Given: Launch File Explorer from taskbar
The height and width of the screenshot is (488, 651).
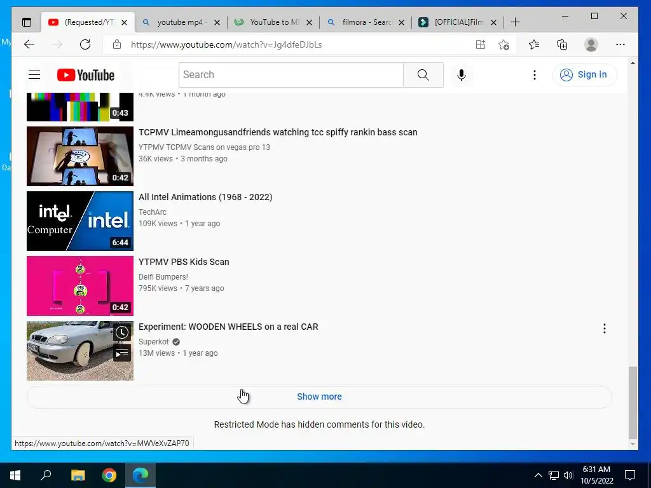Looking at the screenshot, I should coord(78,475).
